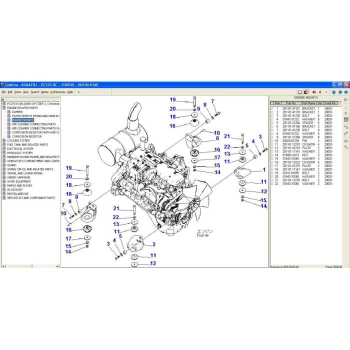This screenshot has width=350, height=350.
Task: Click the document icon beside DUMPER
Action: (9, 112)
